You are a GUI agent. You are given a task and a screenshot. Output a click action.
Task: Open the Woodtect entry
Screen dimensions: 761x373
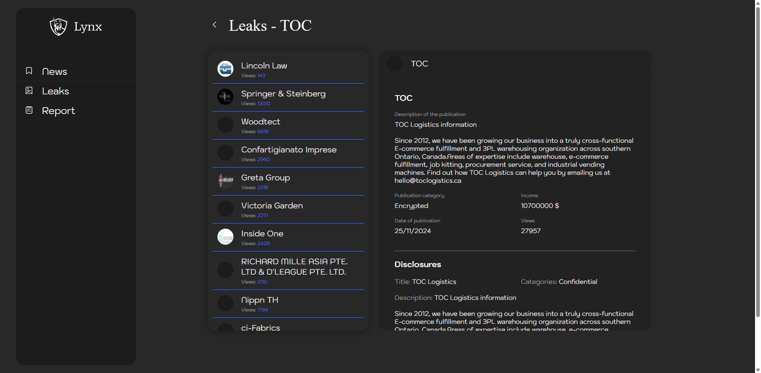point(261,122)
